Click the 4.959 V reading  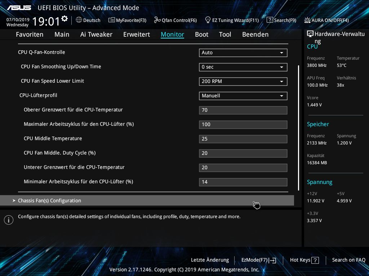click(344, 201)
